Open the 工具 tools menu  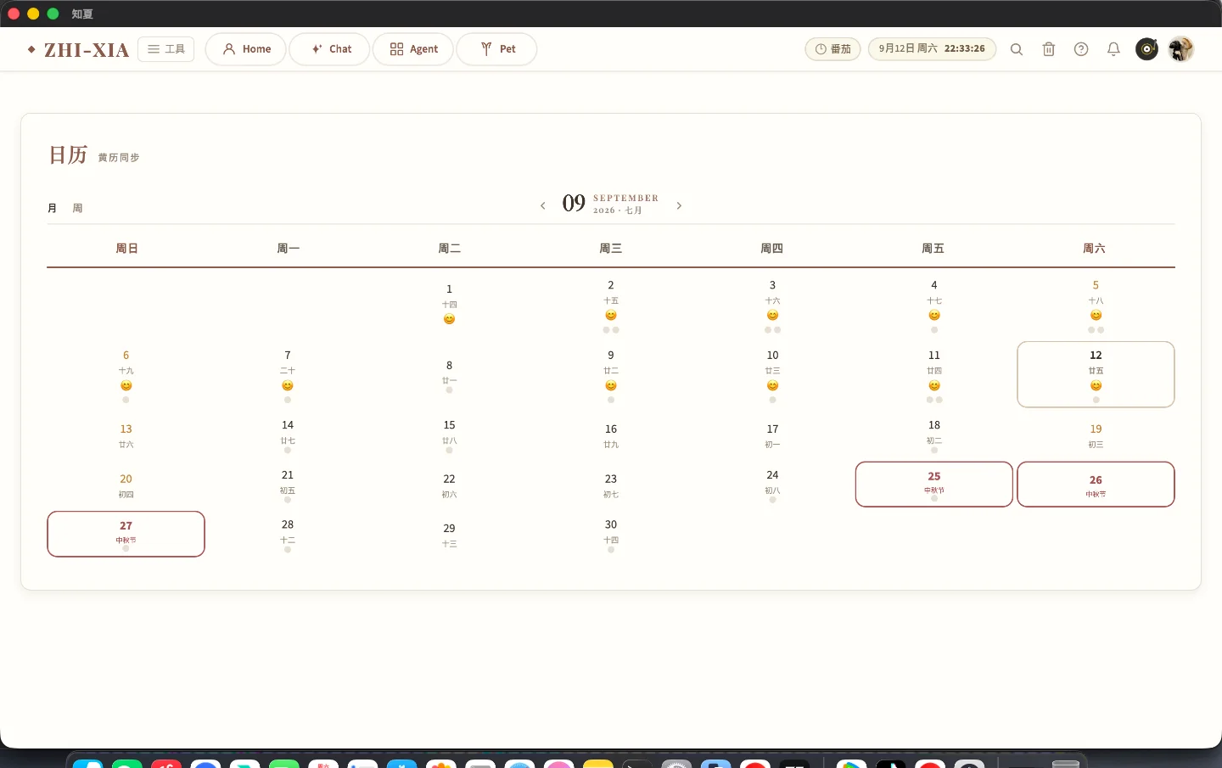click(166, 49)
